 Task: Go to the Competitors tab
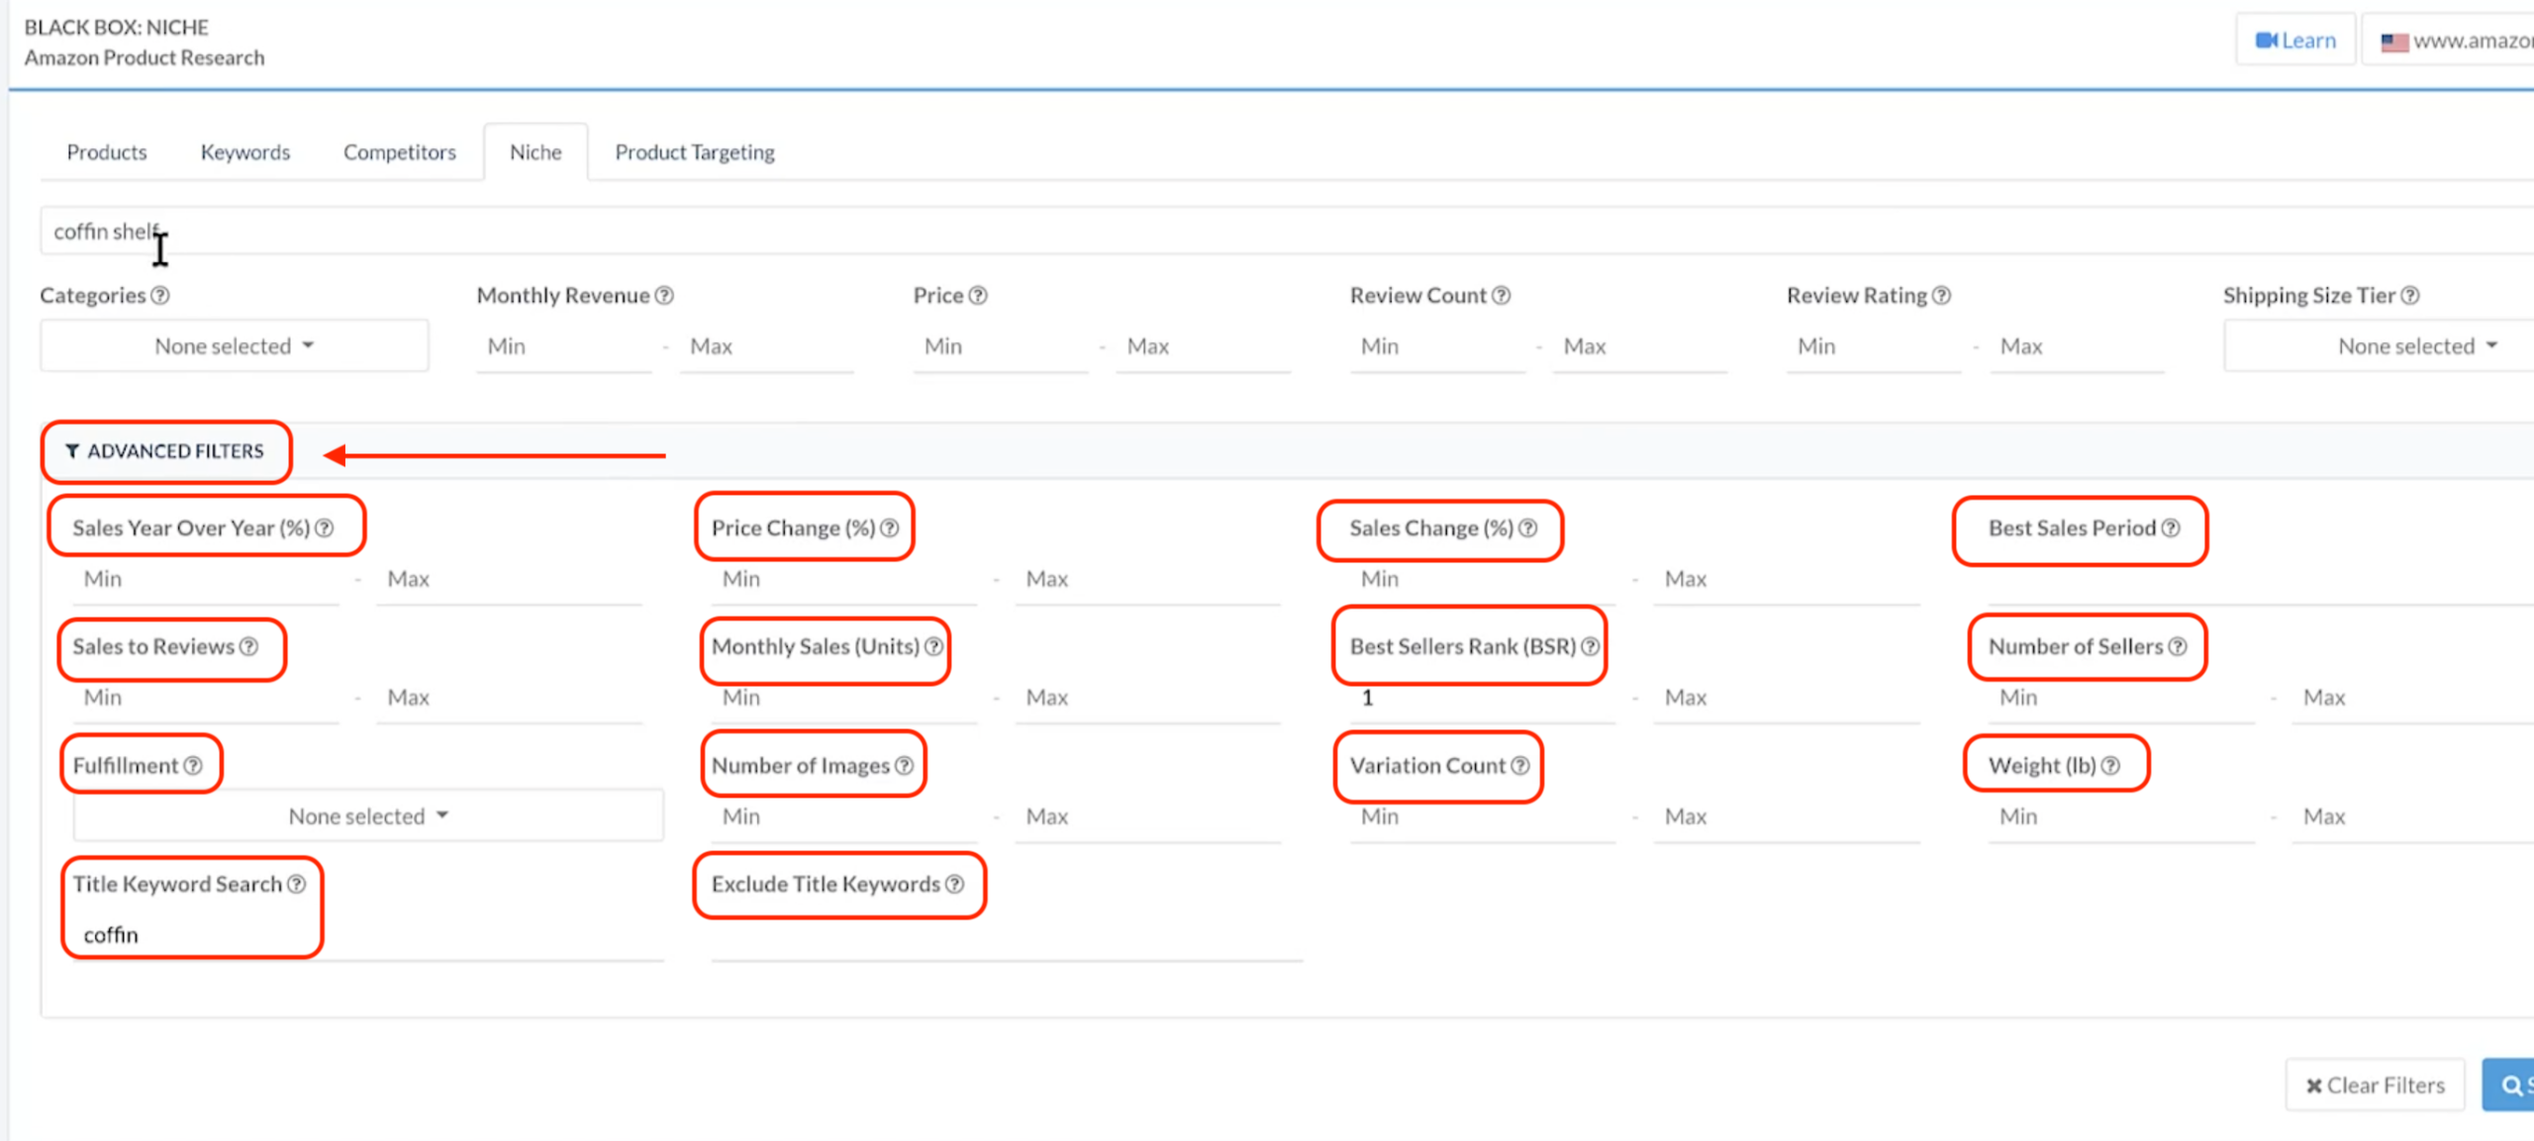tap(399, 152)
